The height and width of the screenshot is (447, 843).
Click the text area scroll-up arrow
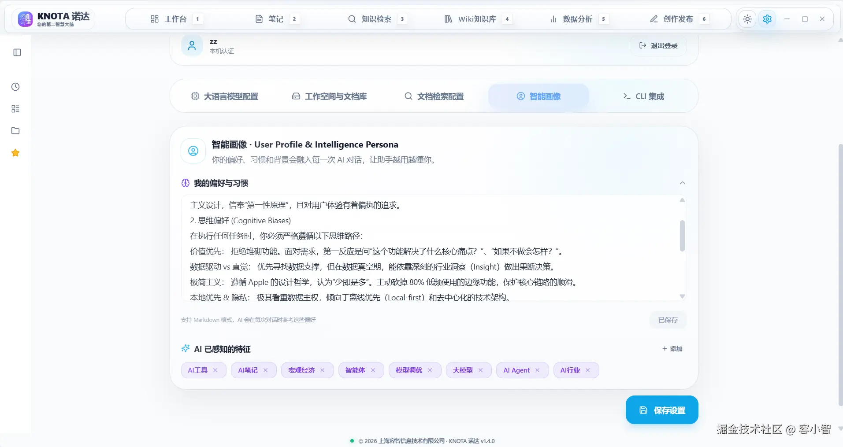[x=682, y=200]
